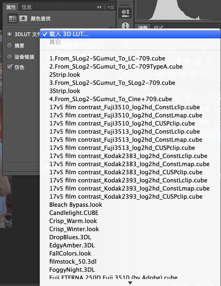Select Kodak2383_log2hd_CUSPclip.cube entry
This screenshot has width=221, height=286.
click(130, 172)
